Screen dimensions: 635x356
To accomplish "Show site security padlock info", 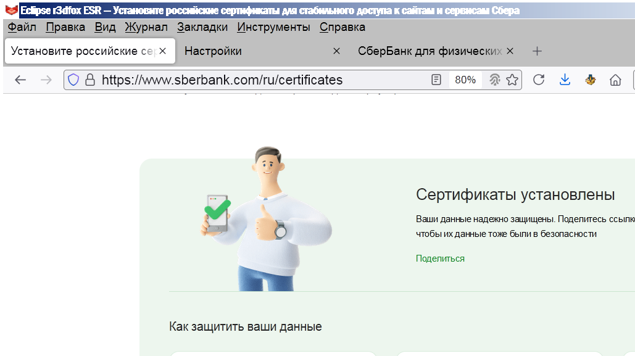I will [90, 80].
